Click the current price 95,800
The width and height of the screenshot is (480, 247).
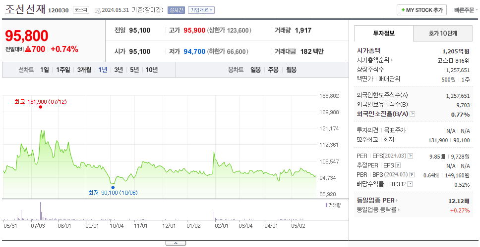coord(27,36)
